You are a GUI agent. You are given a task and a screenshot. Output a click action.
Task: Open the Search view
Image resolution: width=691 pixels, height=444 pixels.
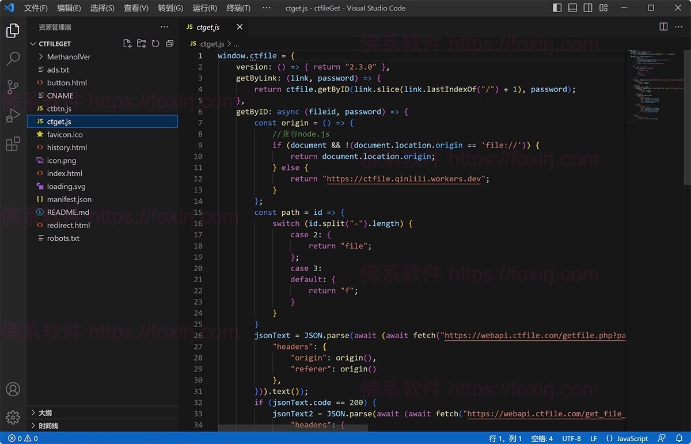(13, 58)
